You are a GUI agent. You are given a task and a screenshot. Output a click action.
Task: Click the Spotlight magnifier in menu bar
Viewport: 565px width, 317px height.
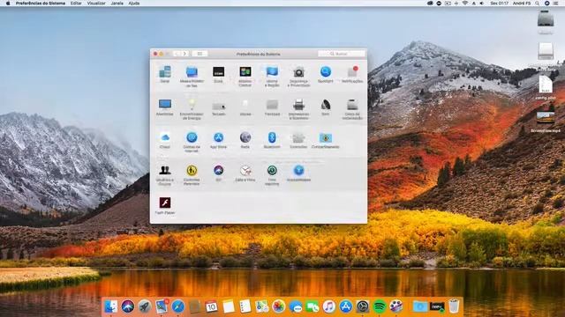pyautogui.click(x=538, y=4)
